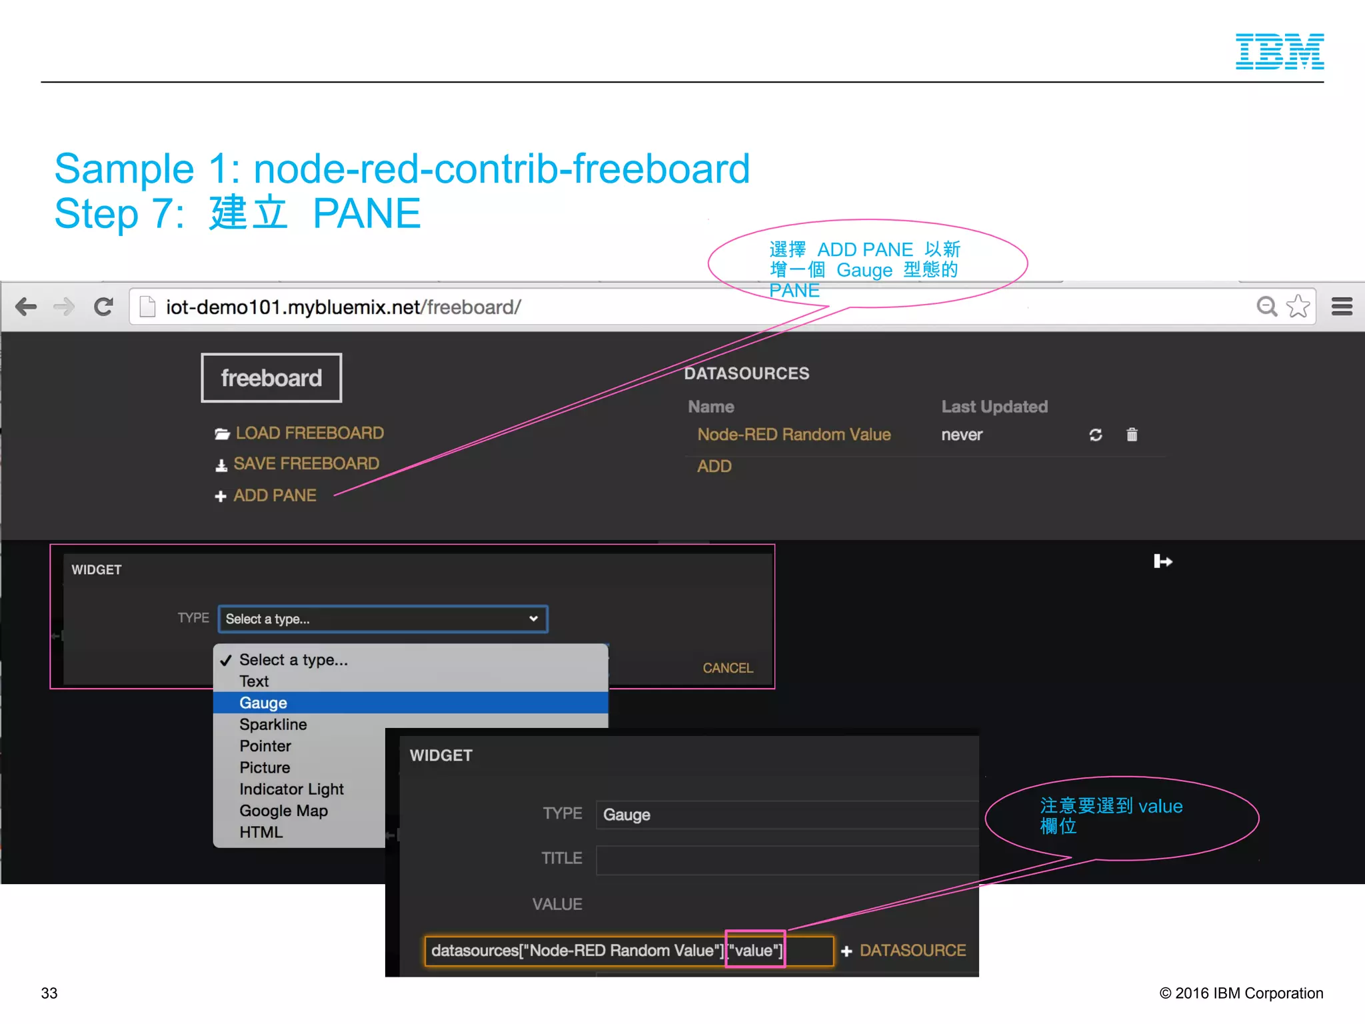Click the Last Updated column header
This screenshot has width=1365, height=1024.
pos(994,407)
